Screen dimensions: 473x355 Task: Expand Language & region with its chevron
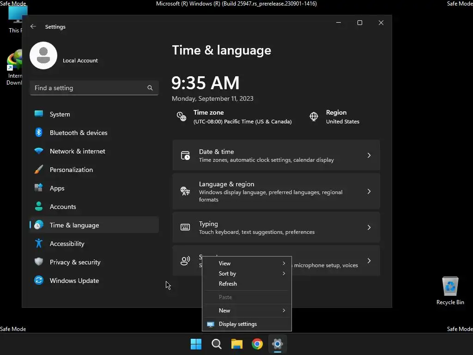coord(369,191)
